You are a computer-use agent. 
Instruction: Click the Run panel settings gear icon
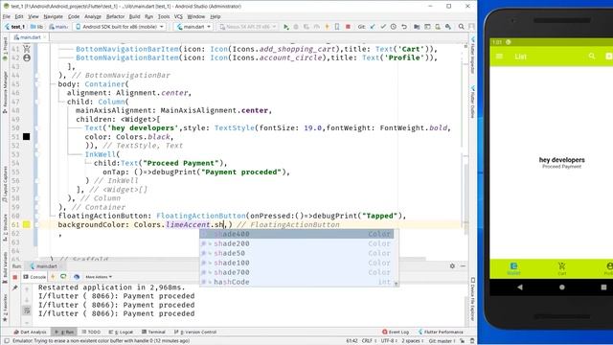(452, 266)
